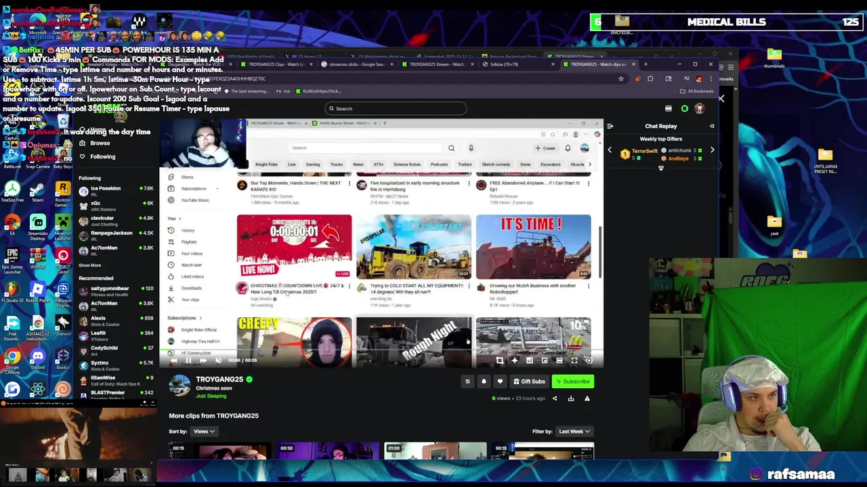The width and height of the screenshot is (867, 487).
Task: Click the report warning icon below the clip
Action: pyautogui.click(x=587, y=398)
